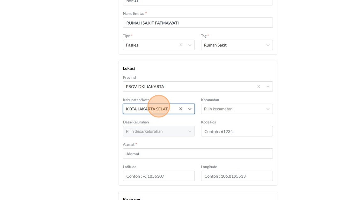The image size is (357, 200).
Task: Expand the Tipe dropdown chevron
Action: (x=190, y=45)
